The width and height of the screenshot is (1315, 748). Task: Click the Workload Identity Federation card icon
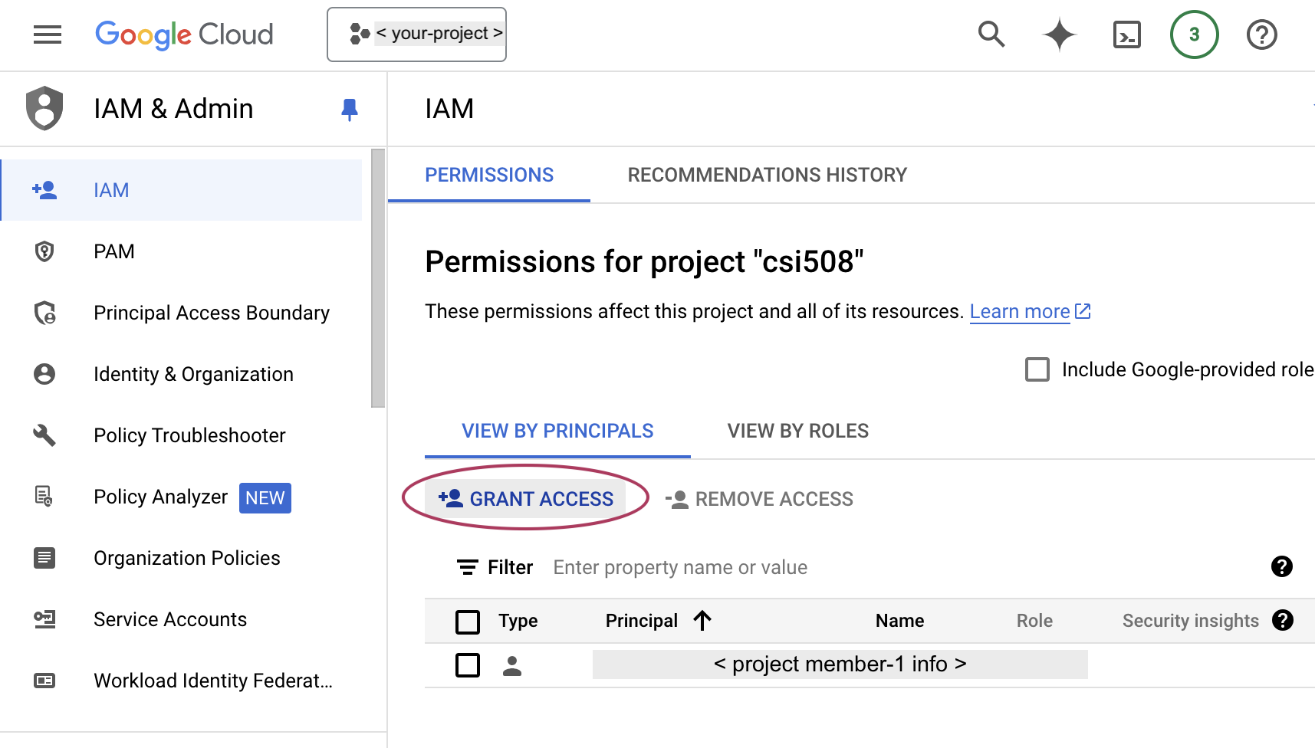(44, 681)
